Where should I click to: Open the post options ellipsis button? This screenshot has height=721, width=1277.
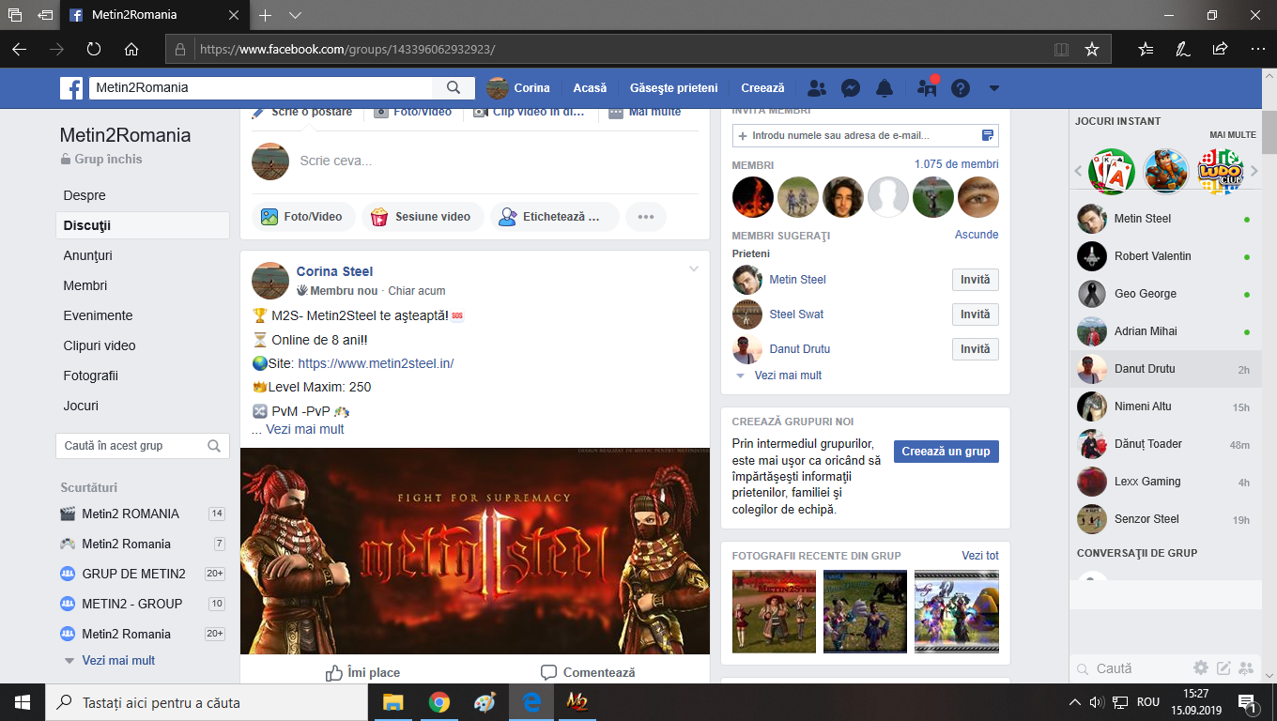point(645,217)
